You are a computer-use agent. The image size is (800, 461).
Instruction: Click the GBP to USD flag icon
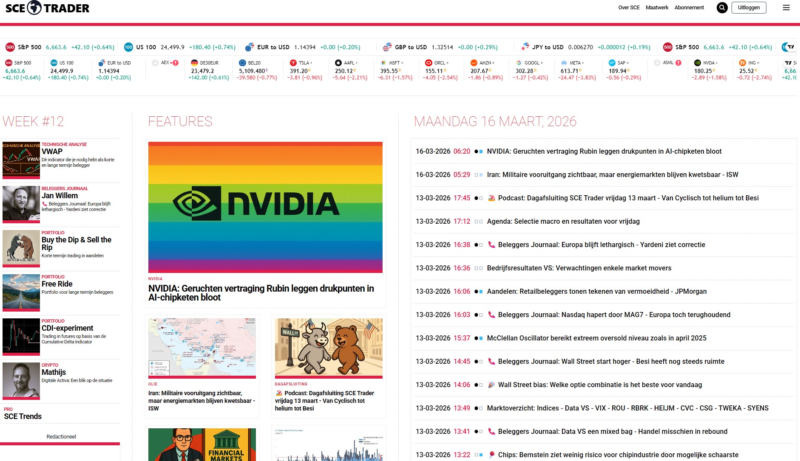click(387, 47)
